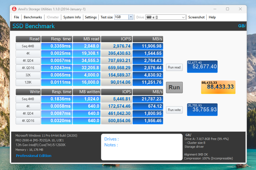Select the write 4K QD4 test button
256x170 pixels.
pyautogui.click(x=28, y=114)
